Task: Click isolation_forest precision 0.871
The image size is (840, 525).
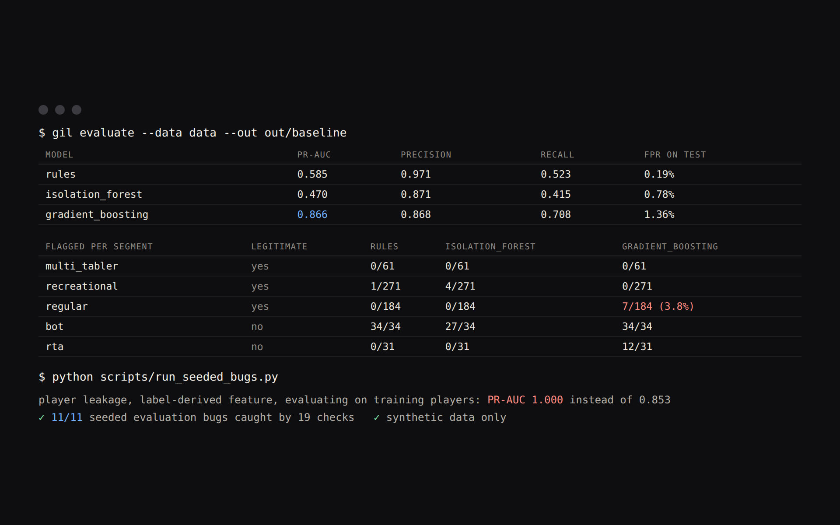Action: [x=416, y=194]
